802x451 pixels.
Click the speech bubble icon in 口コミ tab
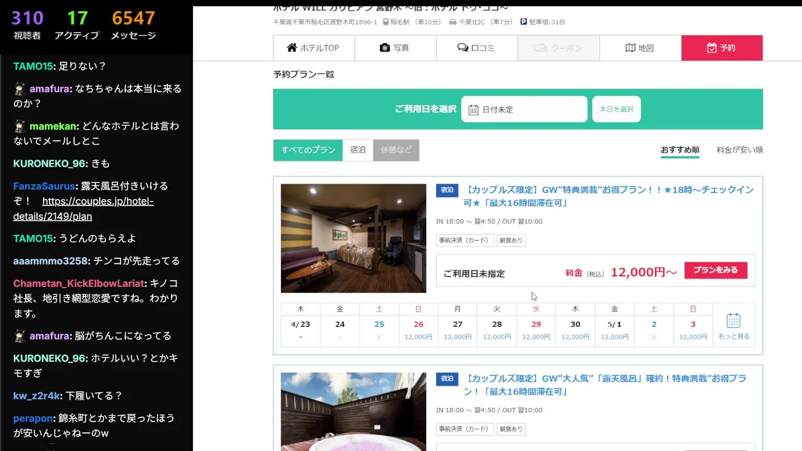462,48
